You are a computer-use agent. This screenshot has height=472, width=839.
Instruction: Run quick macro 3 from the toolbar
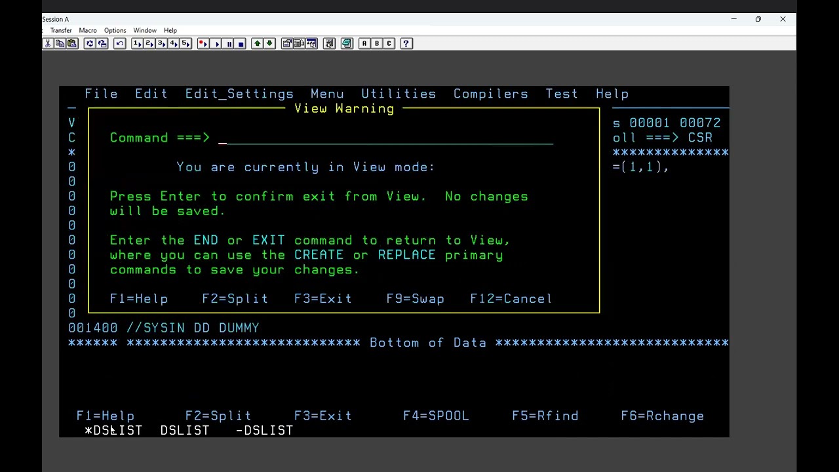pos(161,43)
